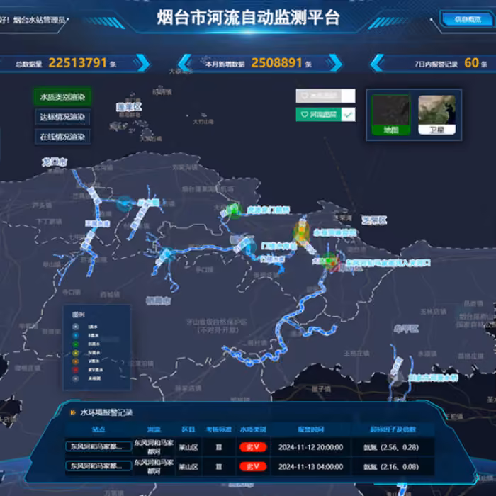Click alarm time 2024-11-13 04:00:00
The height and width of the screenshot is (496, 496).
coord(310,466)
